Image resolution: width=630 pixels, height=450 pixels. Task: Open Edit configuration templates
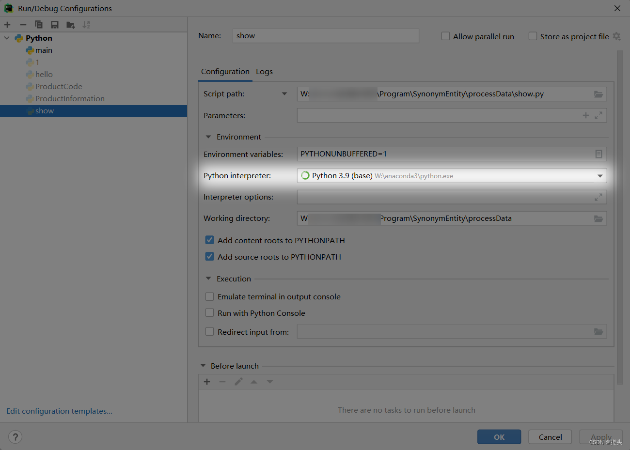[59, 411]
